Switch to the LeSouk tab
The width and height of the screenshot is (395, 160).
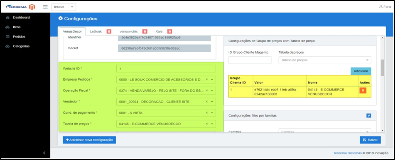[x=96, y=31]
